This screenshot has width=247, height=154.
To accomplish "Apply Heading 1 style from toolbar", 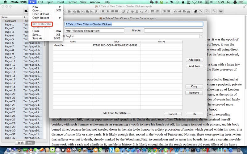I will (x=70, y=11).
